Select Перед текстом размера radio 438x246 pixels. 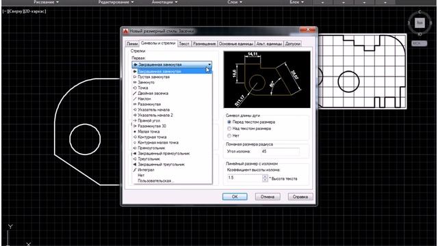(229, 122)
